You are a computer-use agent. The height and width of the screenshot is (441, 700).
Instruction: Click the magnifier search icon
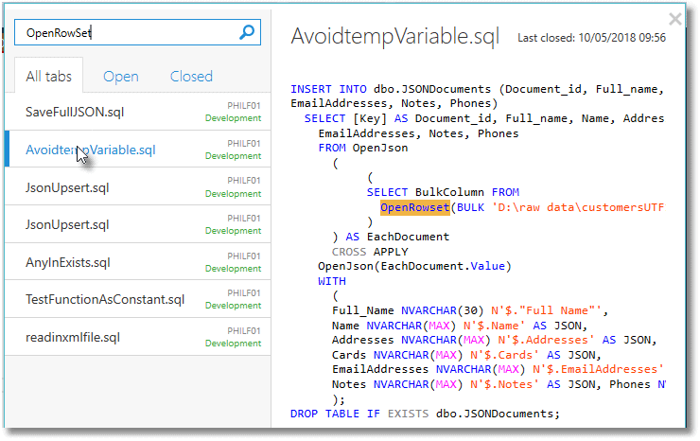point(247,32)
